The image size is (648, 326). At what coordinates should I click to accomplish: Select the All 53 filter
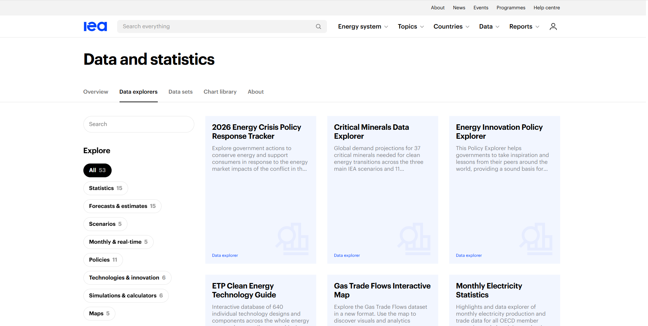click(x=97, y=170)
